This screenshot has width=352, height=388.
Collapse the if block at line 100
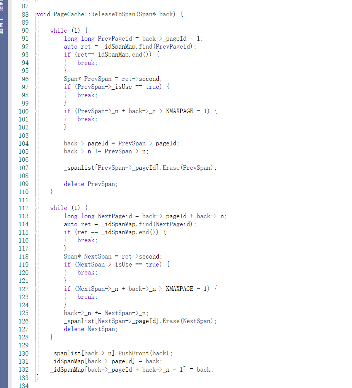pos(35,111)
